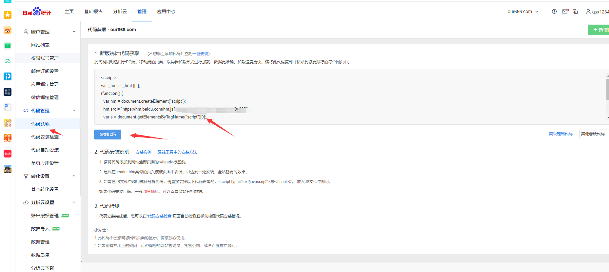
Task: Click the 复制代码 button
Action: (108, 135)
